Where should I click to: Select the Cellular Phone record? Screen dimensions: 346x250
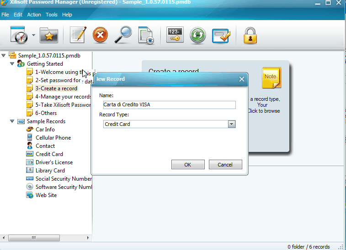coord(53,138)
